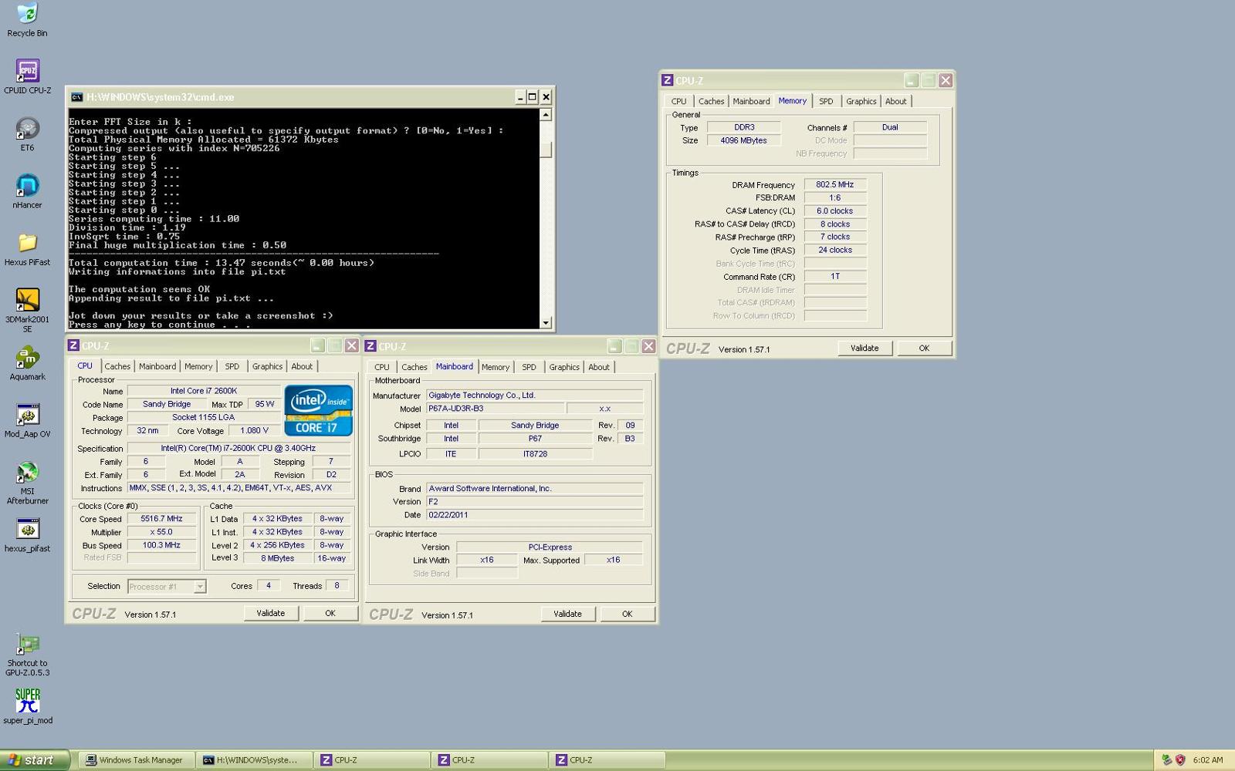The image size is (1235, 771).
Task: Click Validate in Mainboard window
Action: 567,614
